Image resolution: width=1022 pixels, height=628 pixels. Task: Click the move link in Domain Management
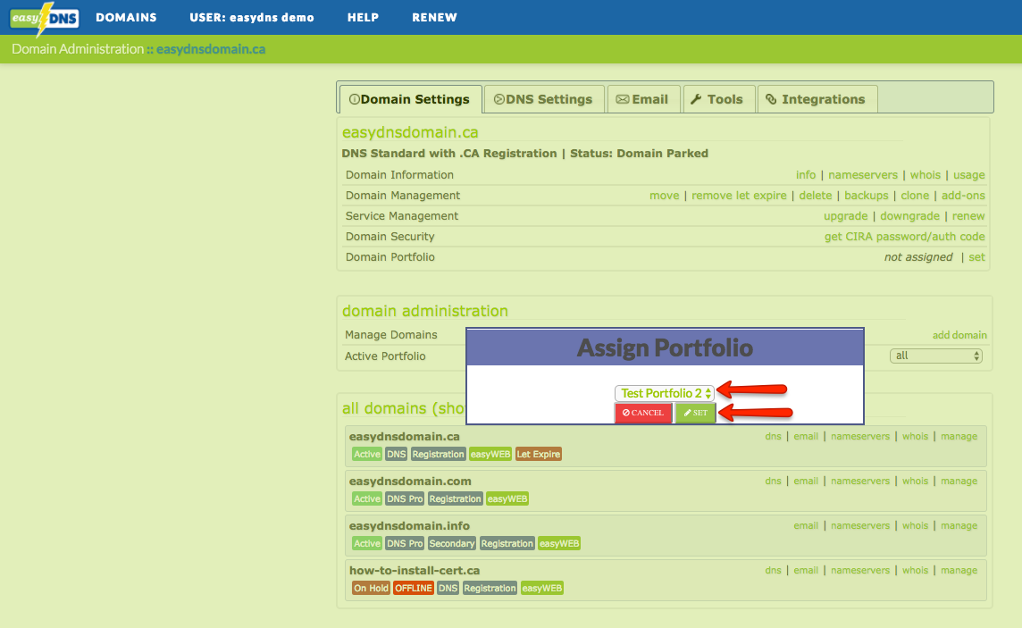point(664,196)
